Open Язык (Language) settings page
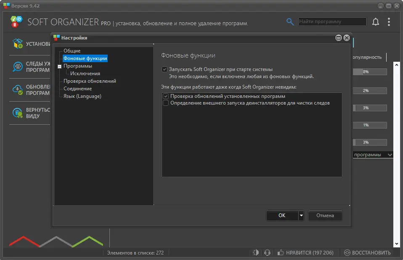 tap(82, 96)
